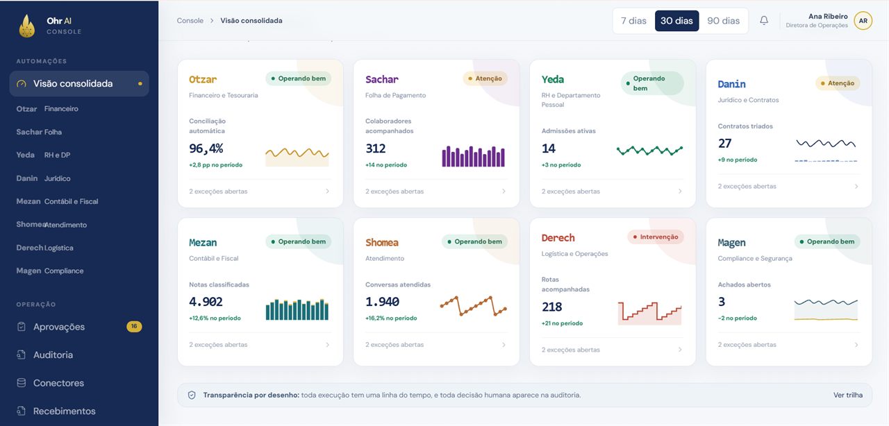Click the Conectores database icon

coord(22,383)
